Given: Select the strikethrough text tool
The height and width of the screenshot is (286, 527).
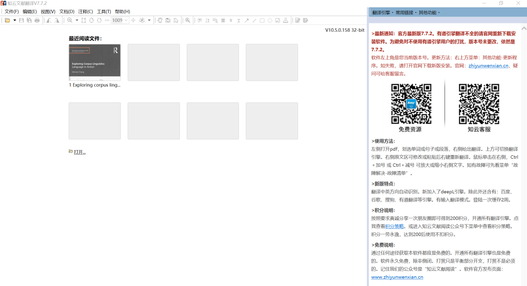Looking at the screenshot, I should click(x=231, y=20).
